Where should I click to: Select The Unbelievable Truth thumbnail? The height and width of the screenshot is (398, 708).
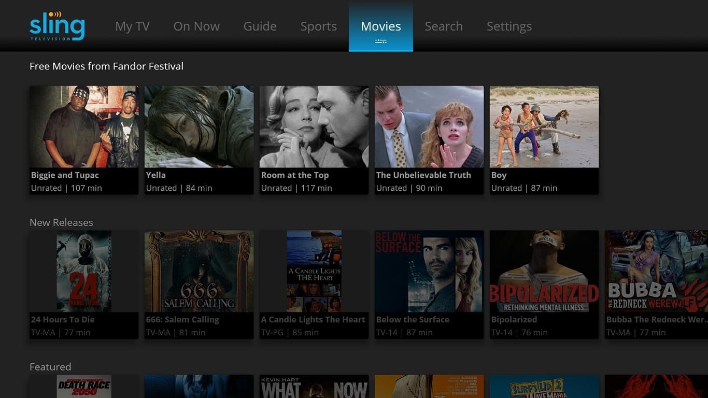(429, 140)
